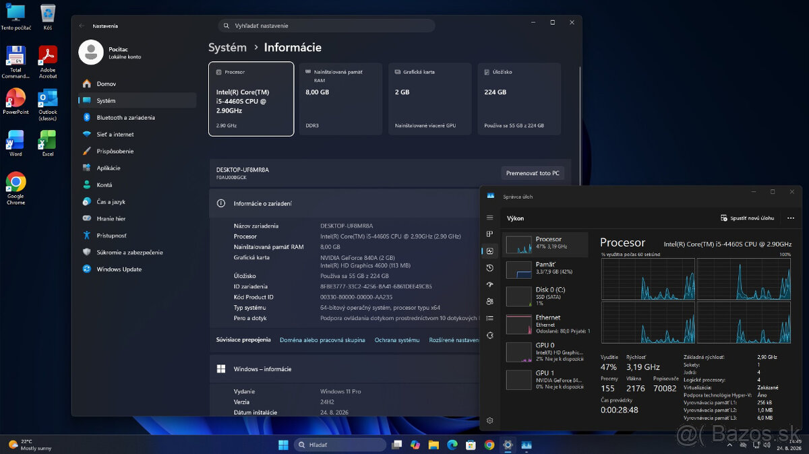Screen dimensions: 809x454
Task: Open File Explorer on taskbar
Action: pyautogui.click(x=433, y=445)
